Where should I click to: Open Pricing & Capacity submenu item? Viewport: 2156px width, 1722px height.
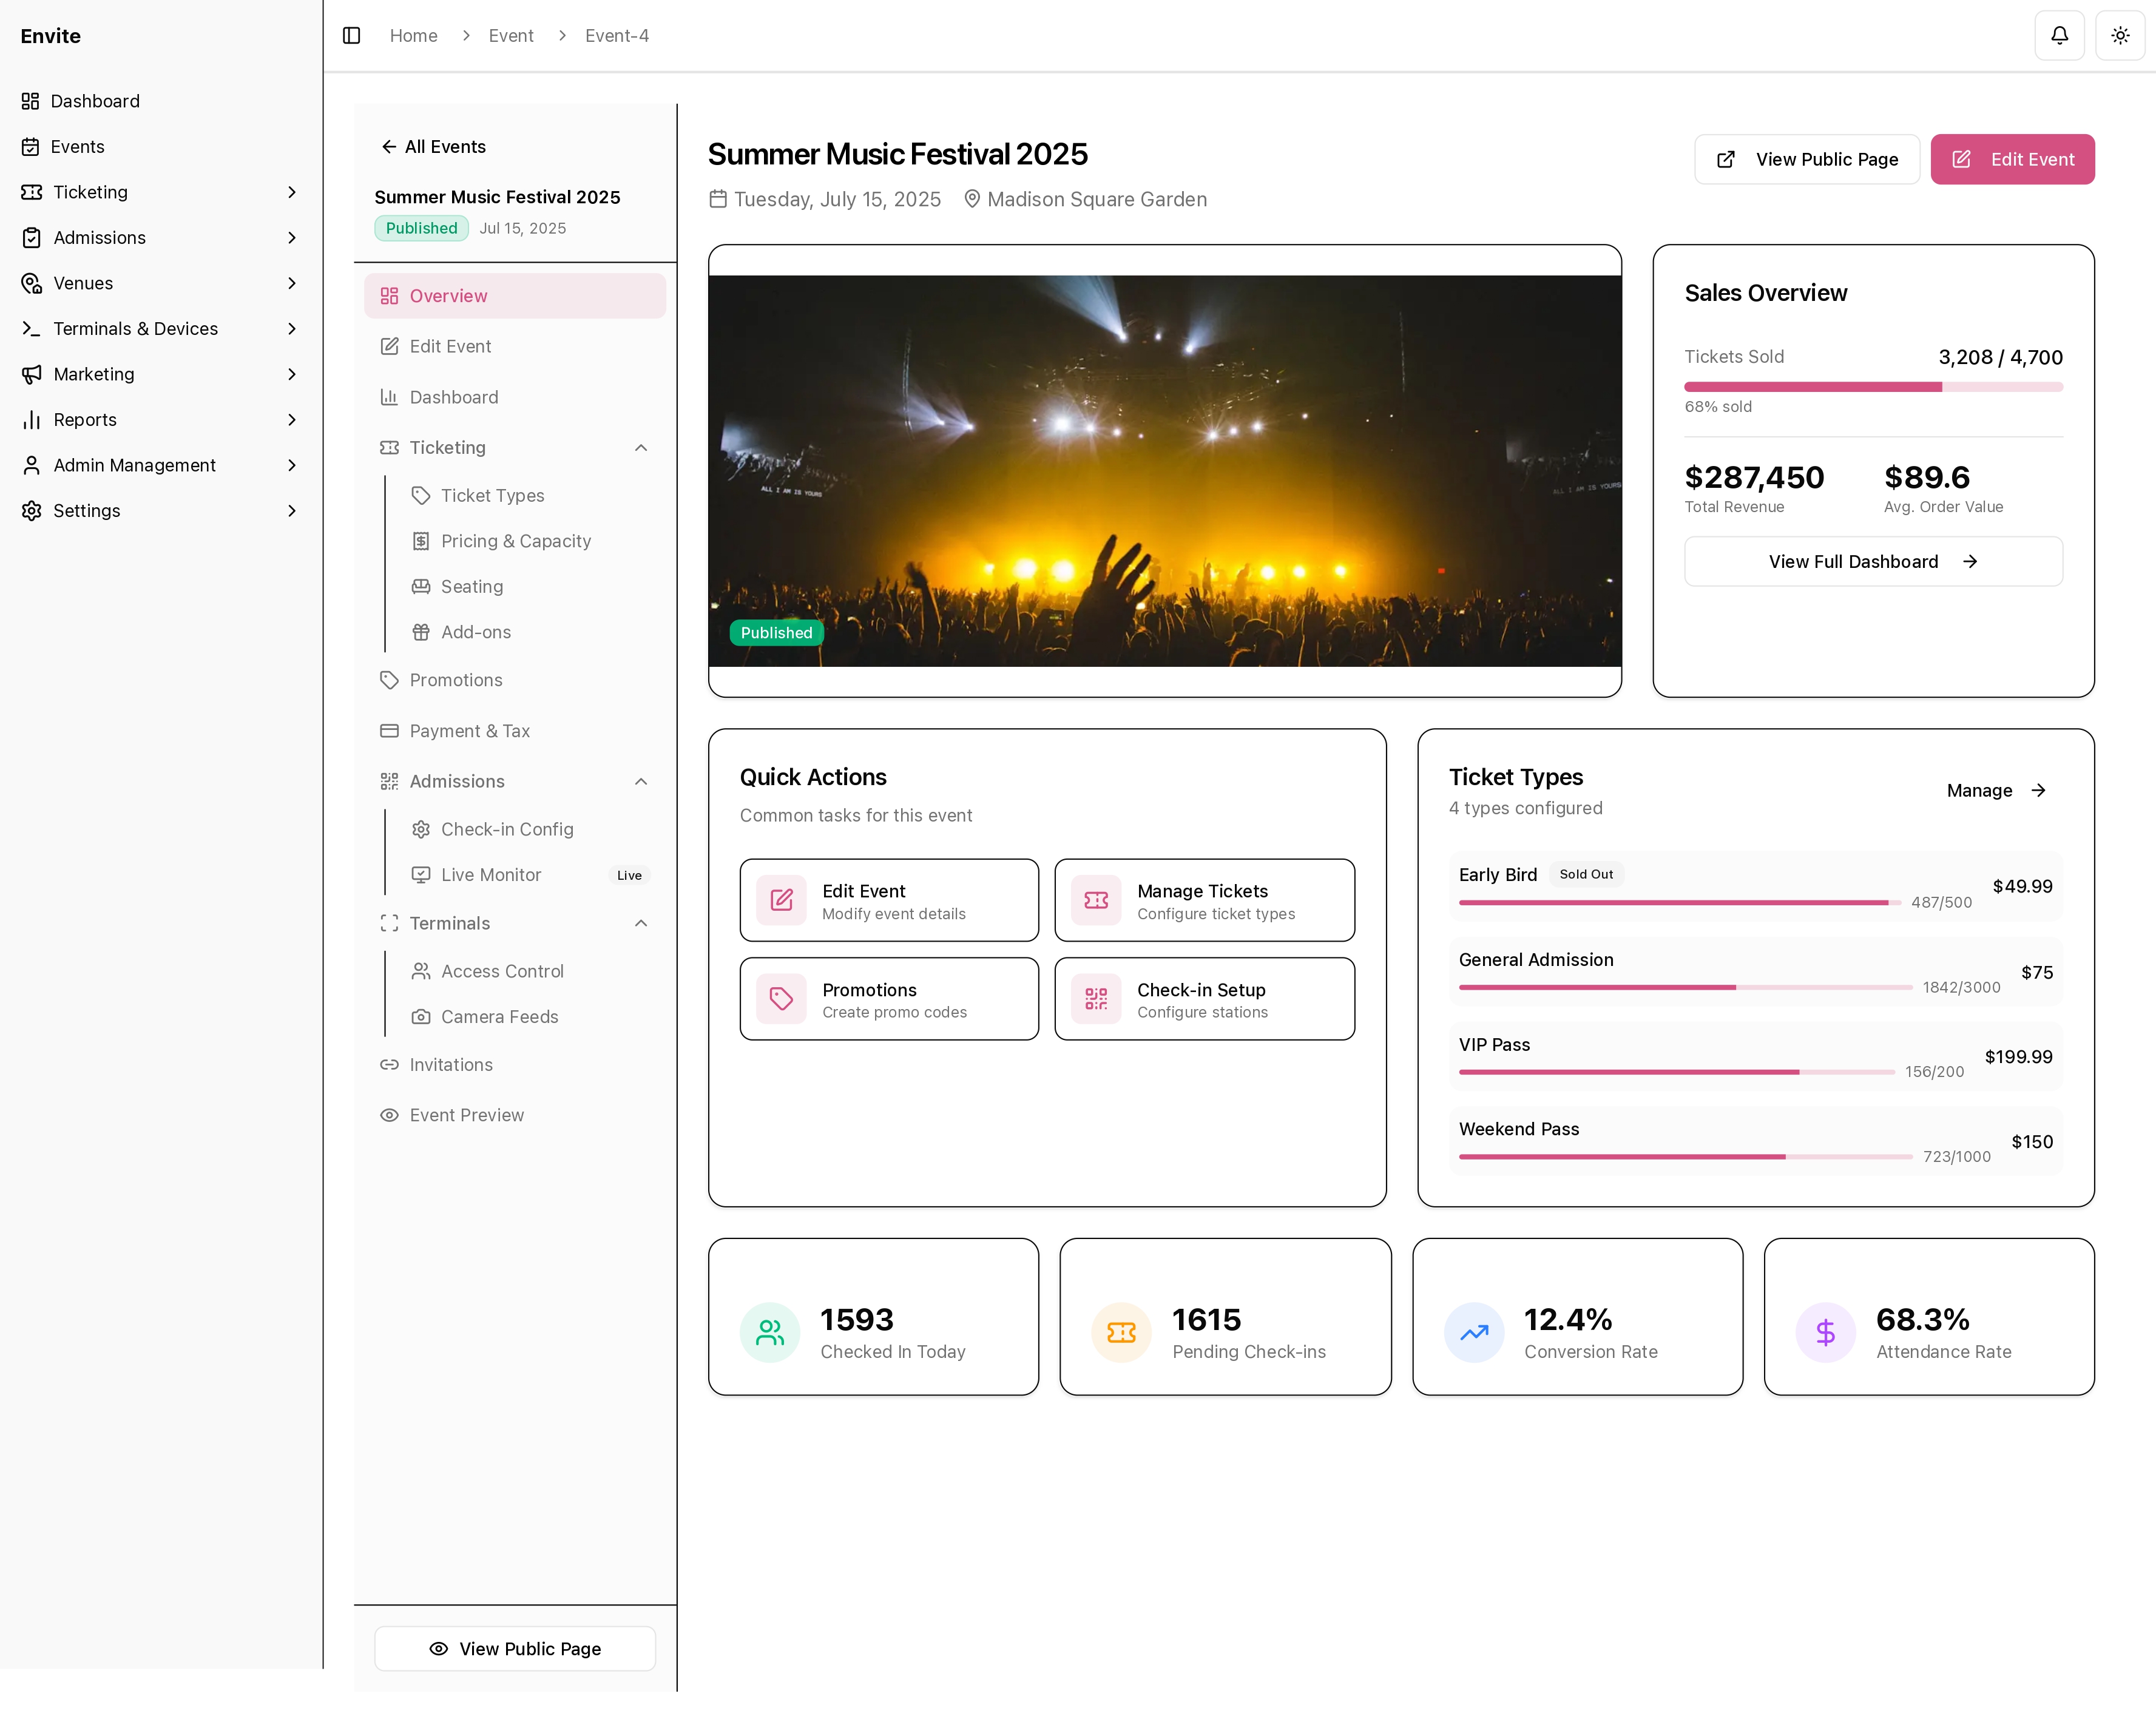531,541
